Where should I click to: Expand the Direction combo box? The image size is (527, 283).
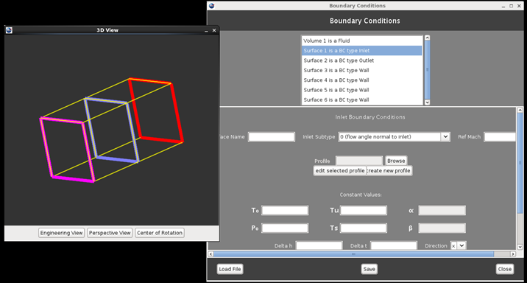pyautogui.click(x=461, y=245)
